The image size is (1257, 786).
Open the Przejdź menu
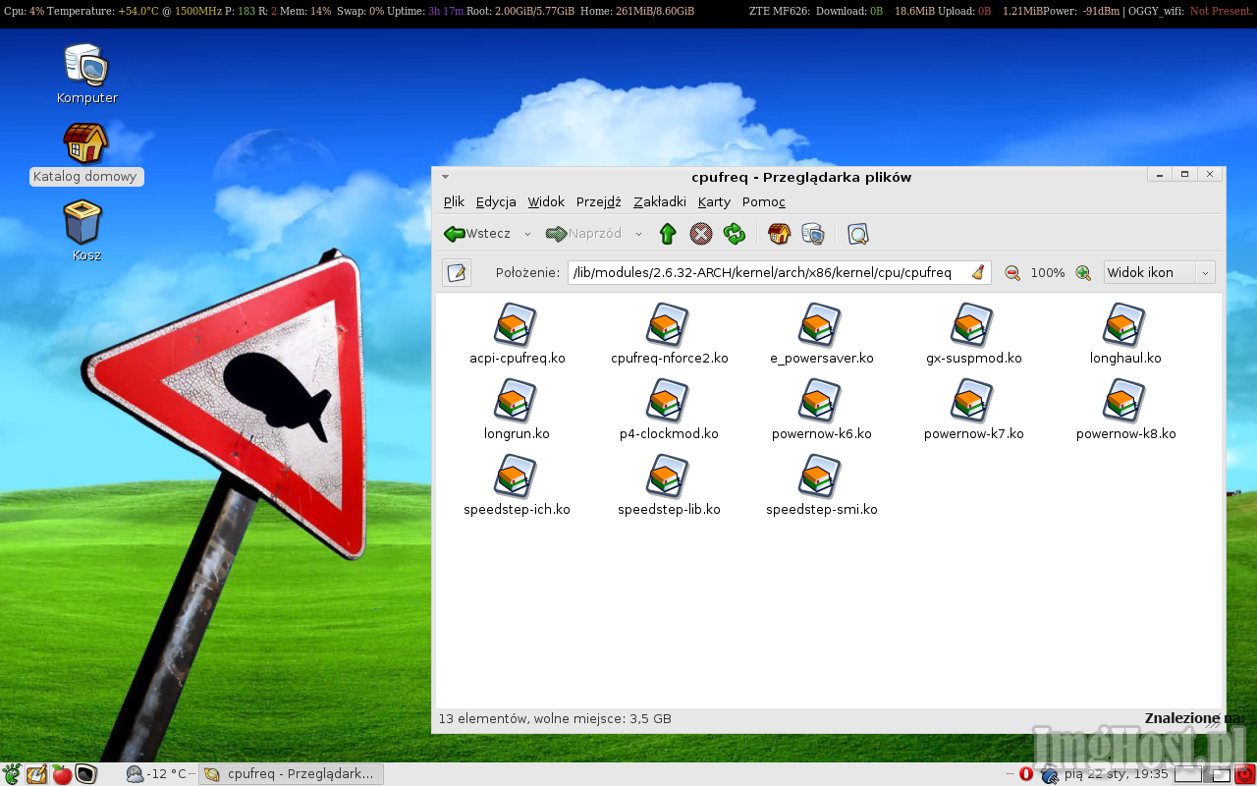point(599,201)
